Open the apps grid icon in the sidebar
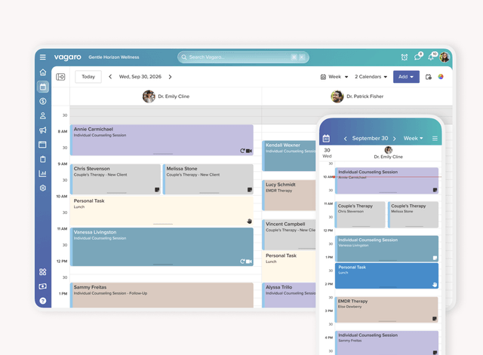 [x=43, y=271]
